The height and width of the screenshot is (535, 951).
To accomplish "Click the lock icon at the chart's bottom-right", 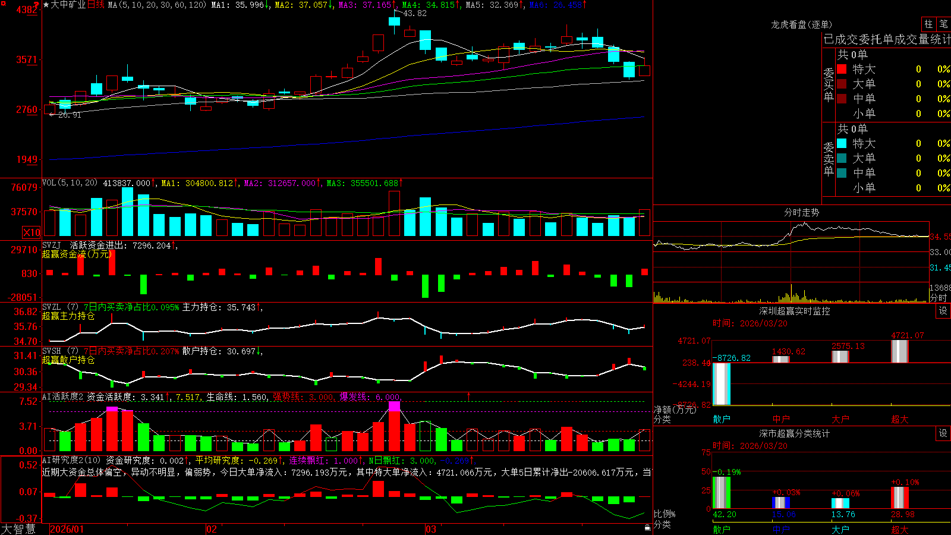I will 648,527.
